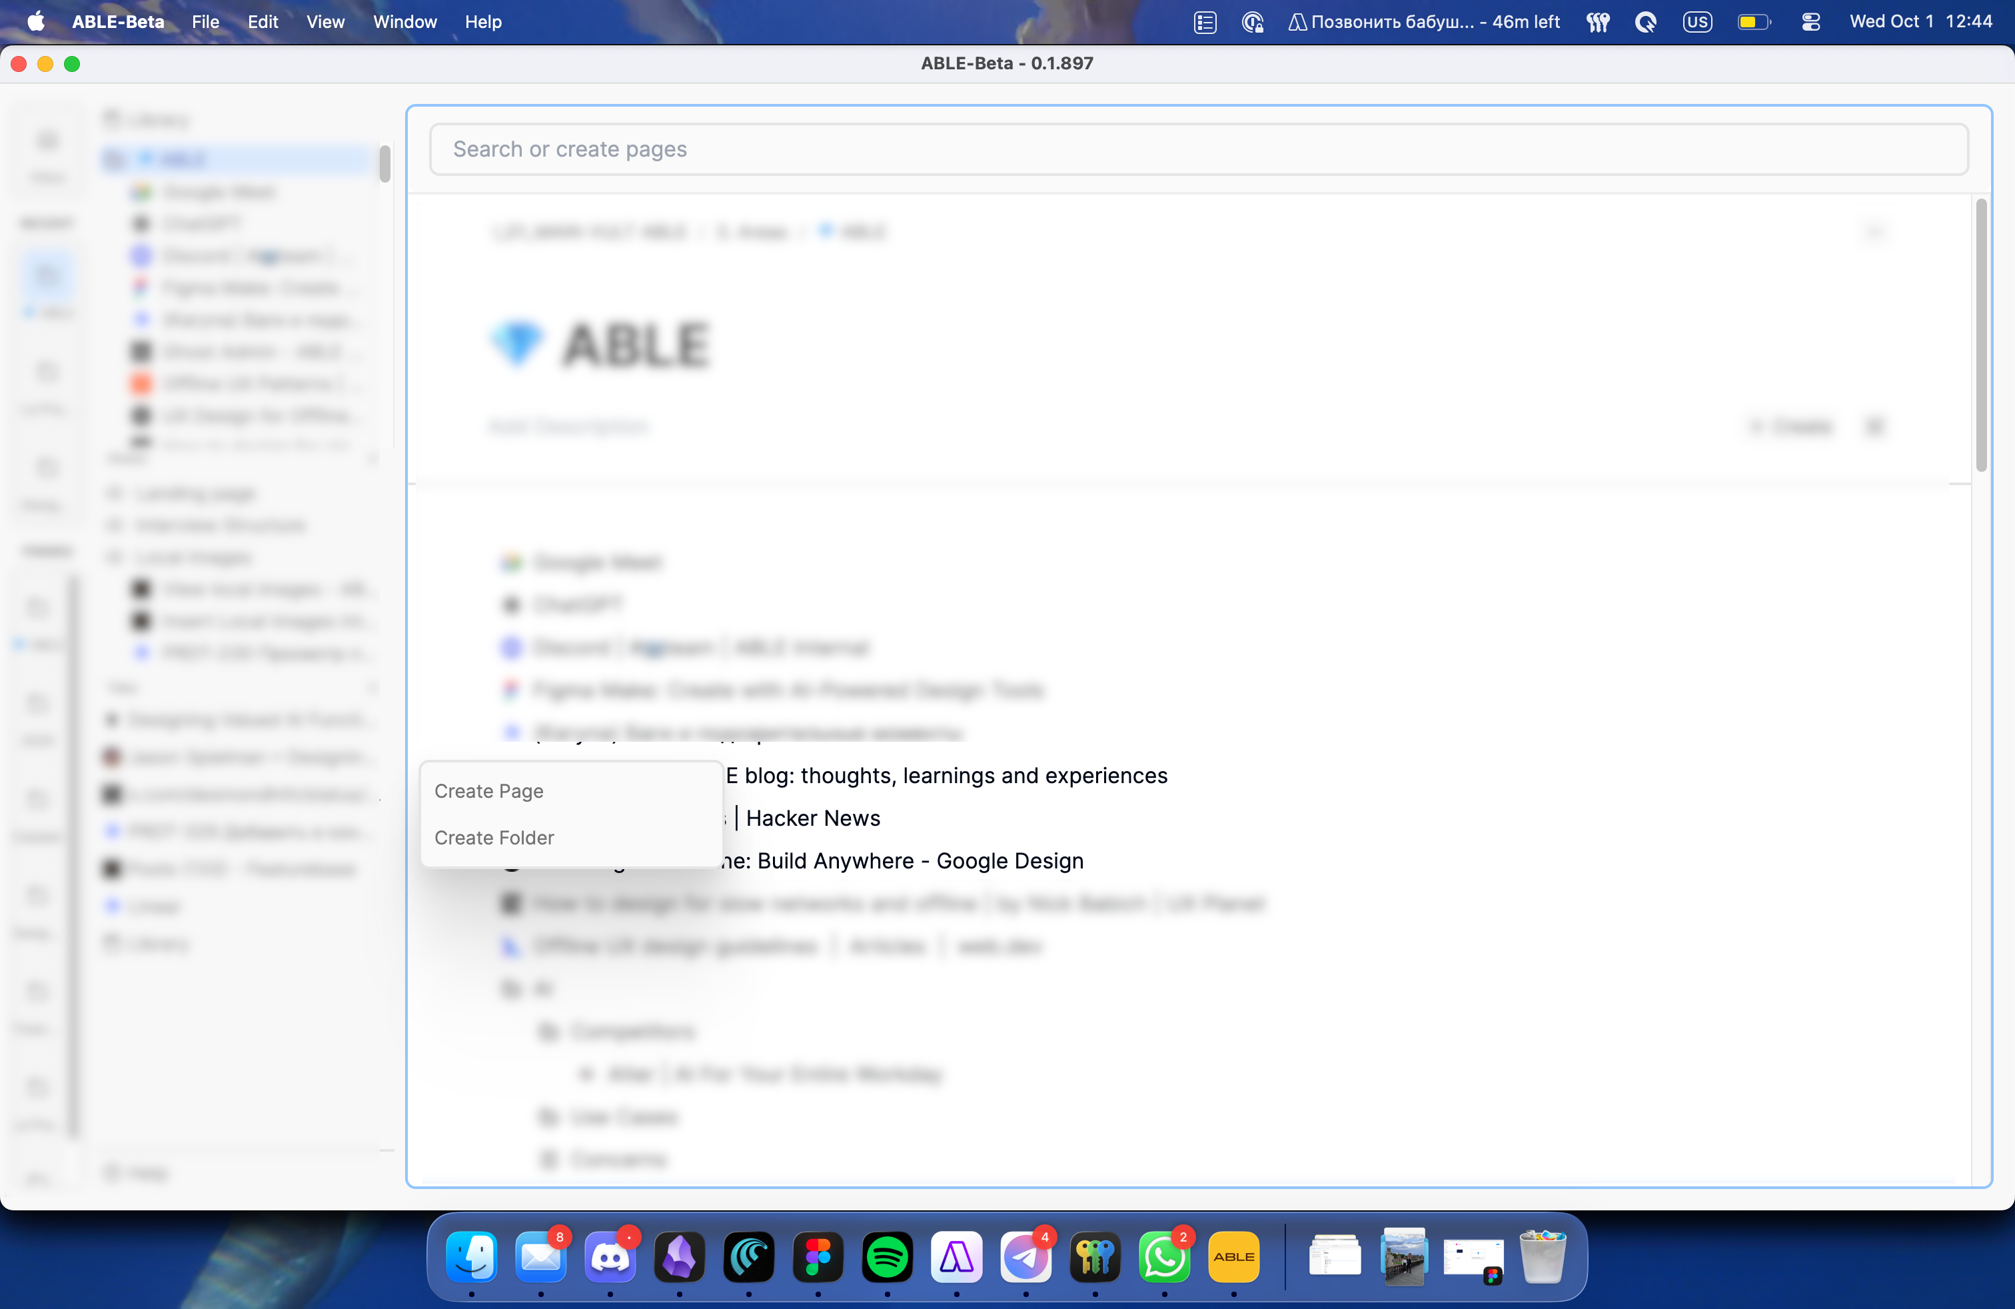Click the circular lightning menu bar icon
Screen dimensions: 2015x1309
click(x=1646, y=22)
